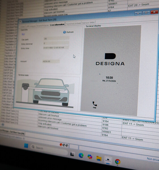Viewport: 159px width, 170px height.
Task: Click the cell EXT 20 -> Snom
Action: click(x=139, y=5)
